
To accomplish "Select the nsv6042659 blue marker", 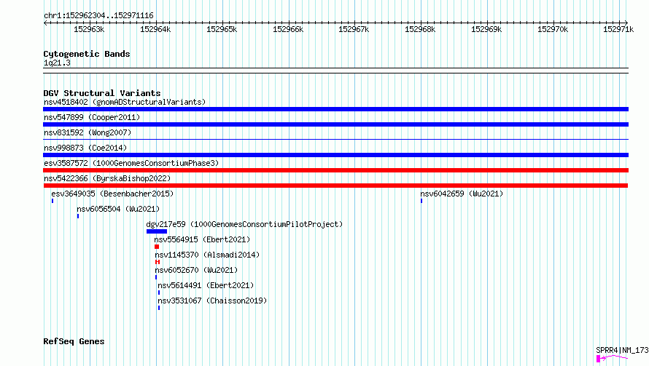I will 421,201.
